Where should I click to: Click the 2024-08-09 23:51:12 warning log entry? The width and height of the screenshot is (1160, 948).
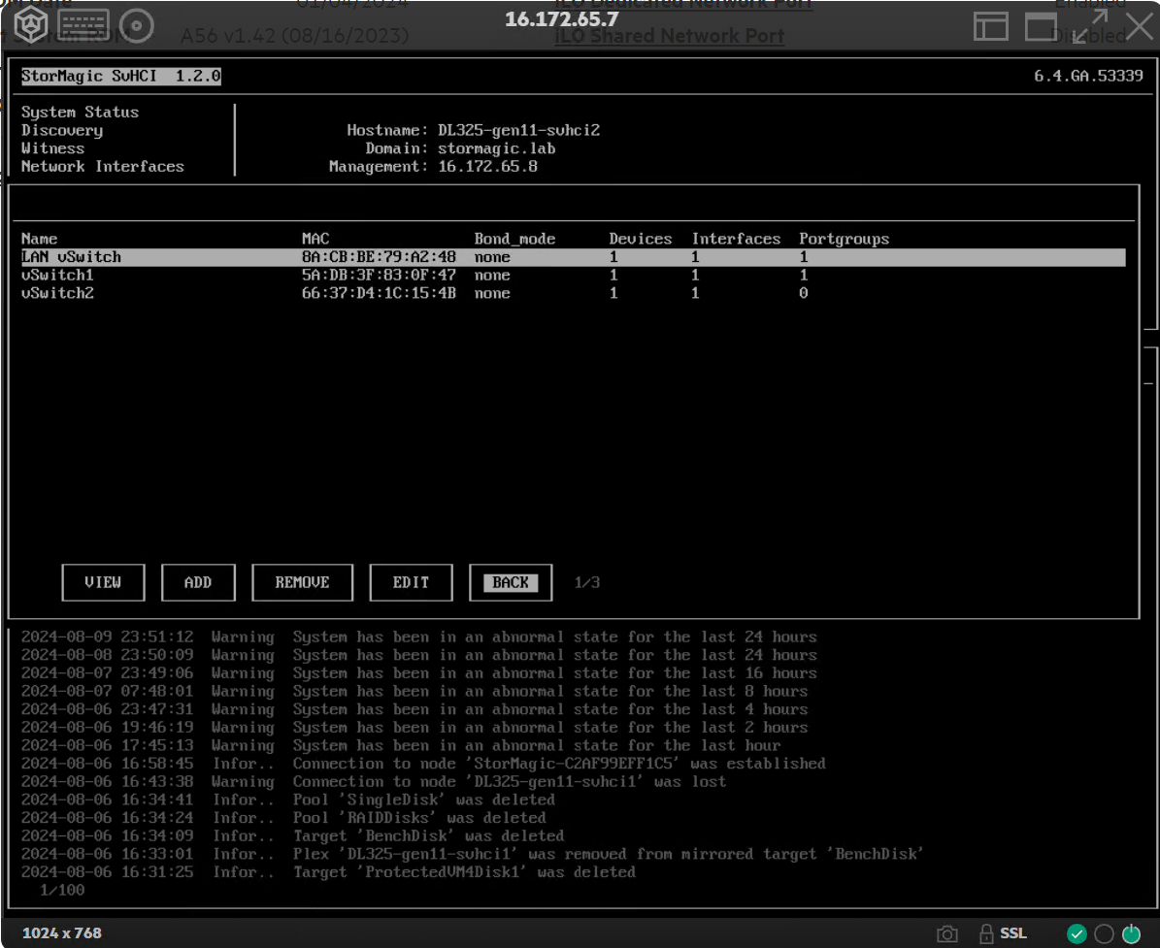pos(418,637)
